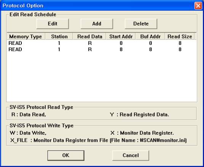Sort by Station column header
This screenshot has width=204, height=167.
click(x=59, y=37)
